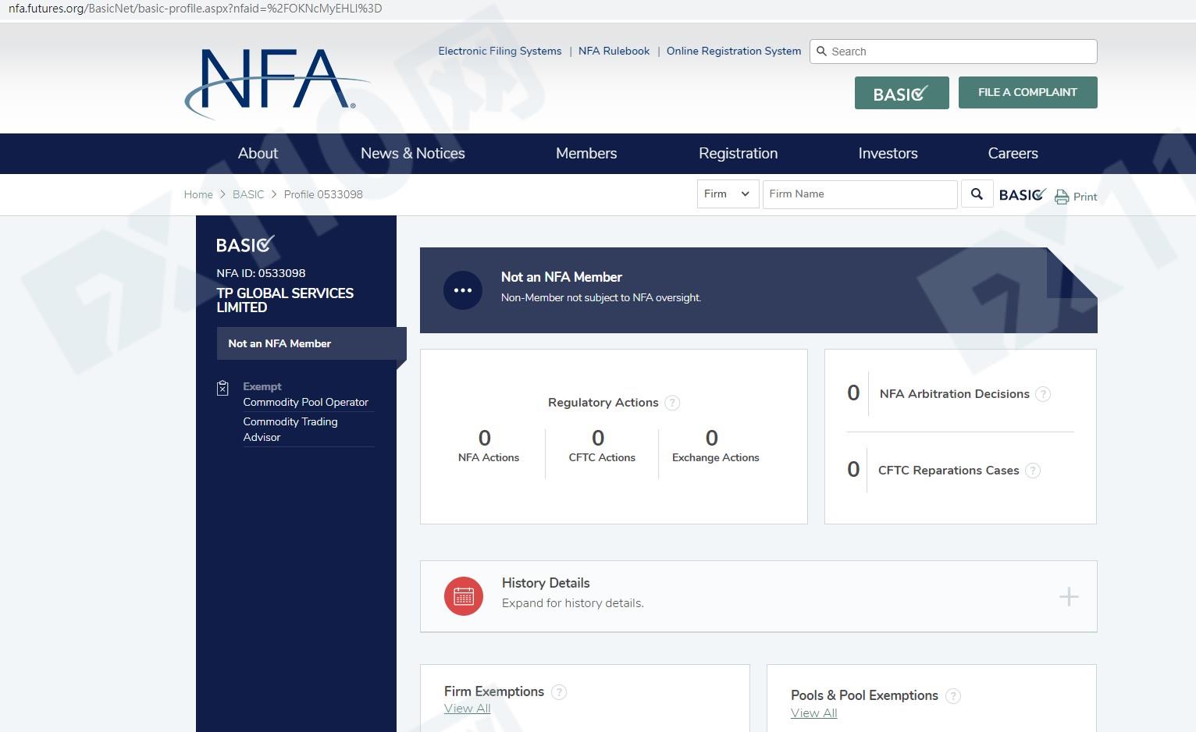Viewport: 1196px width, 732px height.
Task: Click the green BASIC button
Action: (x=902, y=93)
